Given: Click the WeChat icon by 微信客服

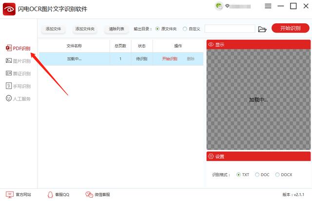Looking at the screenshot, I should 89,195.
